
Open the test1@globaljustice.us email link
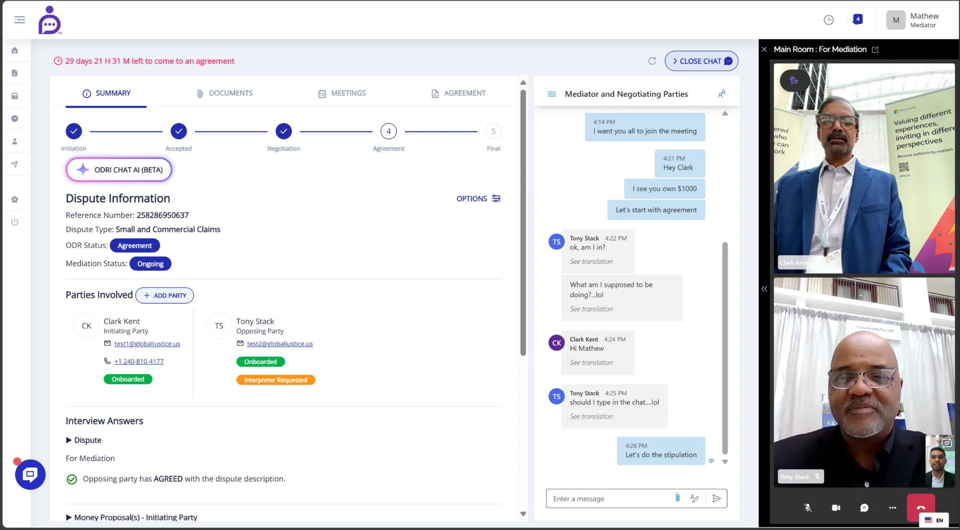147,343
